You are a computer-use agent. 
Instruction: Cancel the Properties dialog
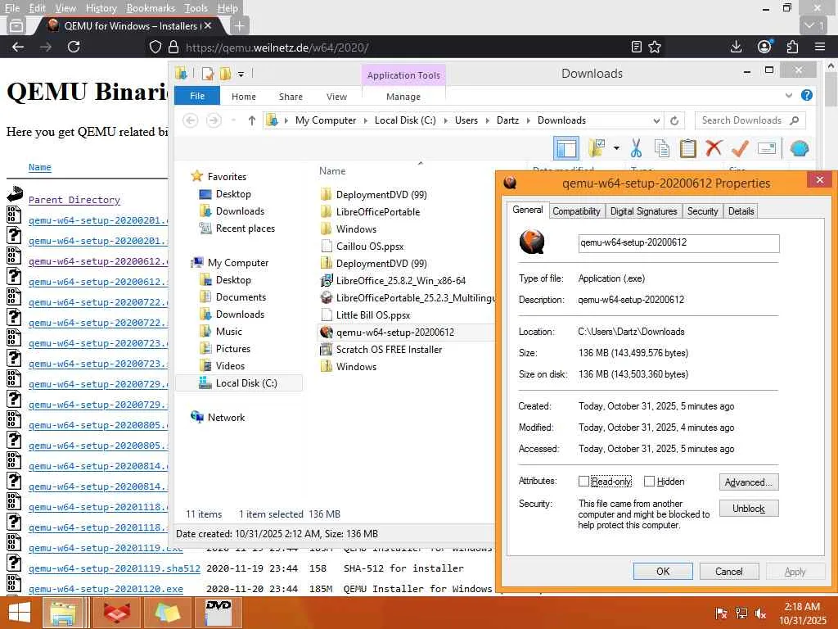click(x=729, y=571)
